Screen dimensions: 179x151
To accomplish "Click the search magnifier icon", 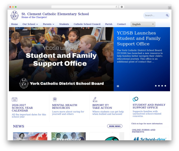I will (167, 15).
